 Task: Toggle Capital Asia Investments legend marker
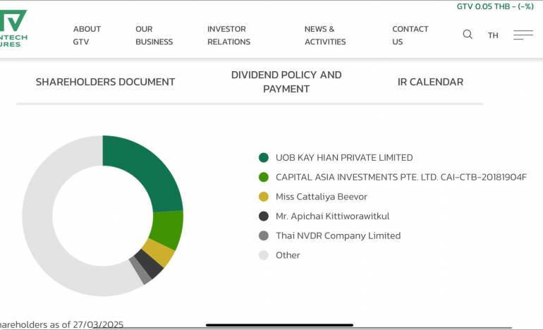coord(264,178)
